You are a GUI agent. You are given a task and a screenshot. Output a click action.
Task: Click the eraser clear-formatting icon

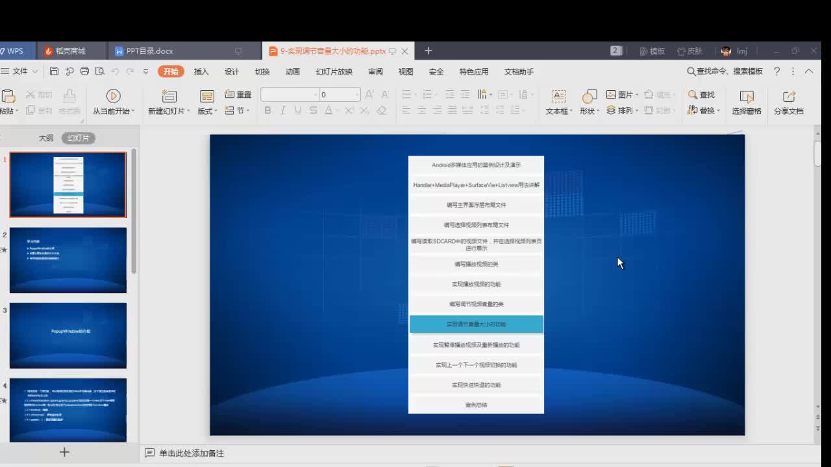tap(382, 111)
